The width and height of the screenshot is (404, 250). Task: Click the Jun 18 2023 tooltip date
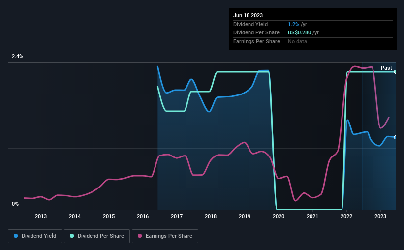pos(248,15)
